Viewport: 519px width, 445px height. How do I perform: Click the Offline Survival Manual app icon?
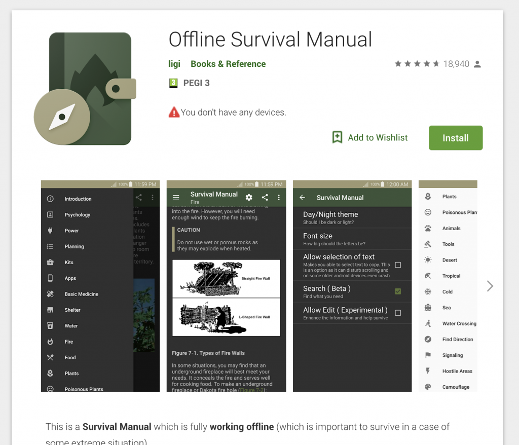[x=85, y=88]
